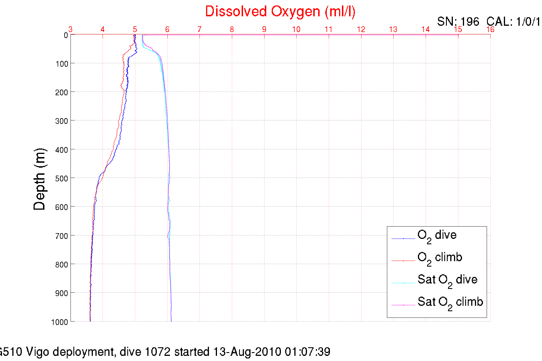542x361 pixels.
Task: Click the red '16' oxygen axis tick label
Action: click(x=490, y=29)
